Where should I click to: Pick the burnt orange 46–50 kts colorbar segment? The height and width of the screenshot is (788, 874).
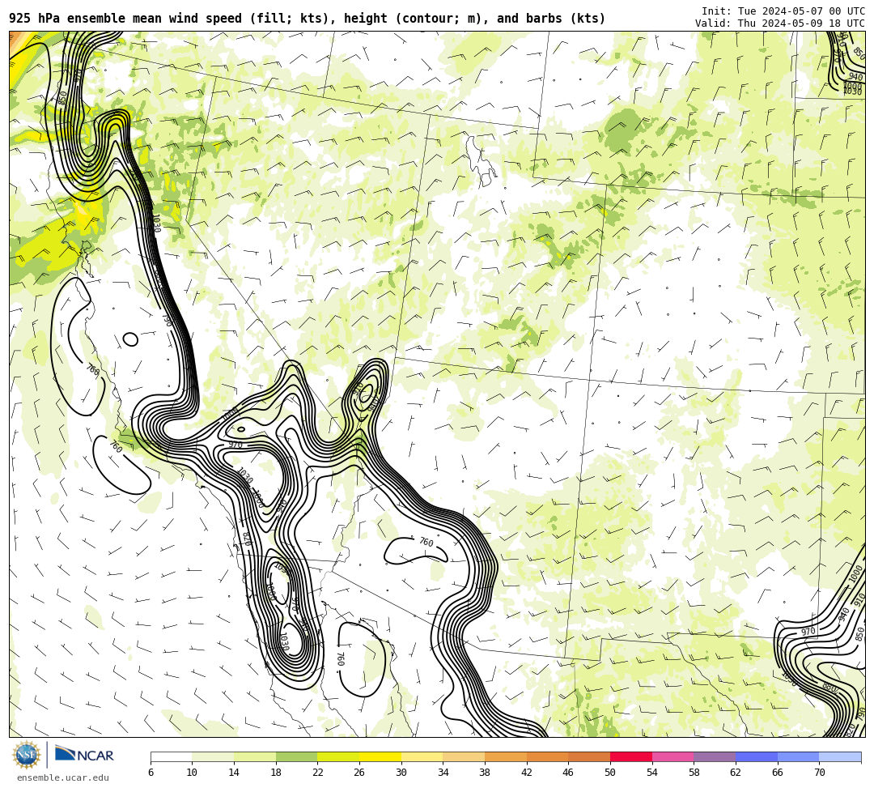589,756
